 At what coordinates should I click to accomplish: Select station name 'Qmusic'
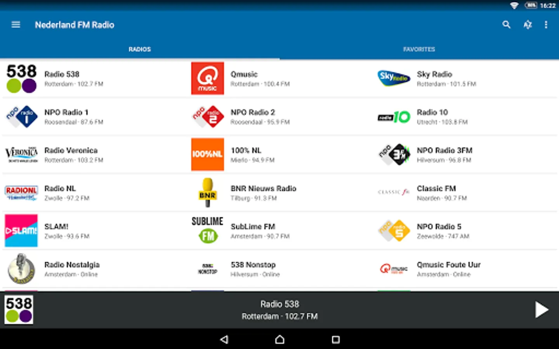coord(244,74)
